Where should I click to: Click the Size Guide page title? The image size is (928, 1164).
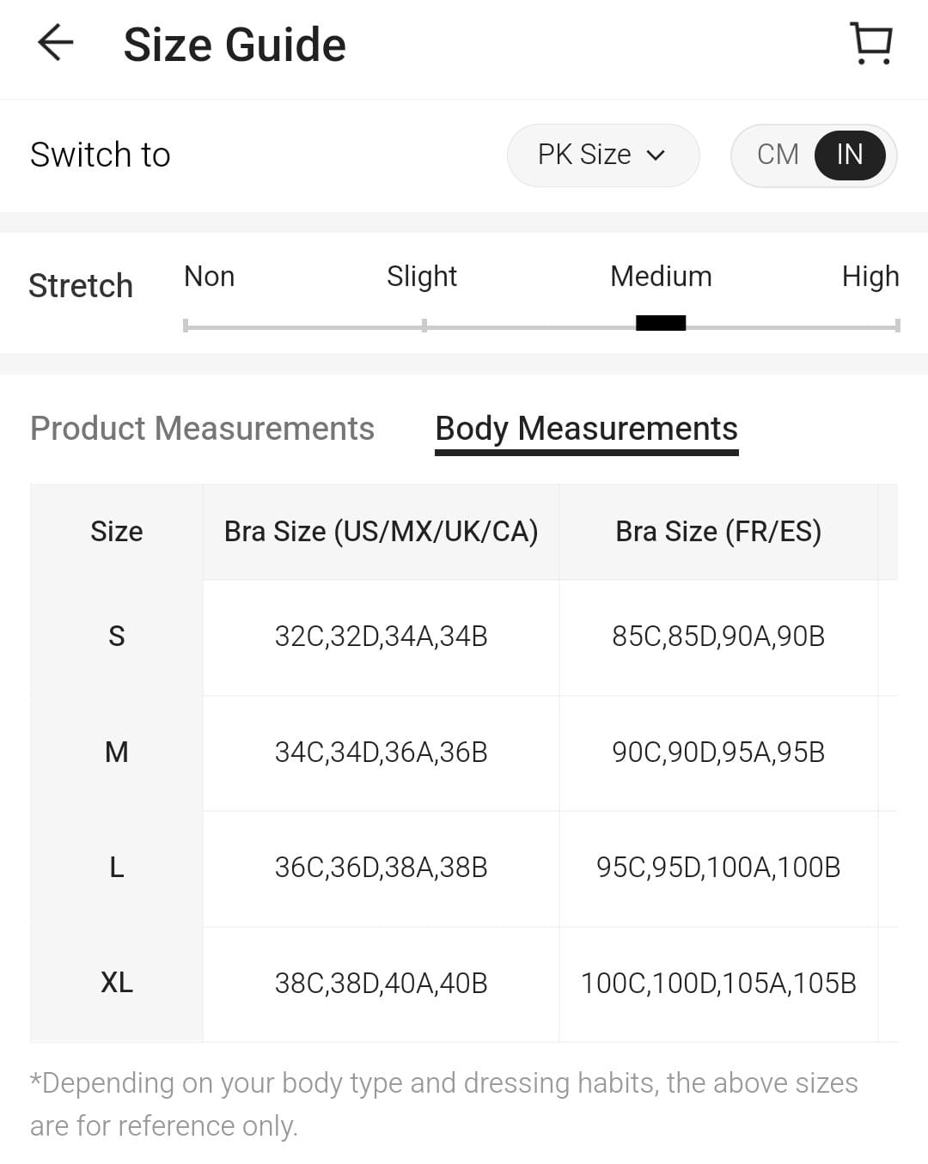pyautogui.click(x=235, y=45)
